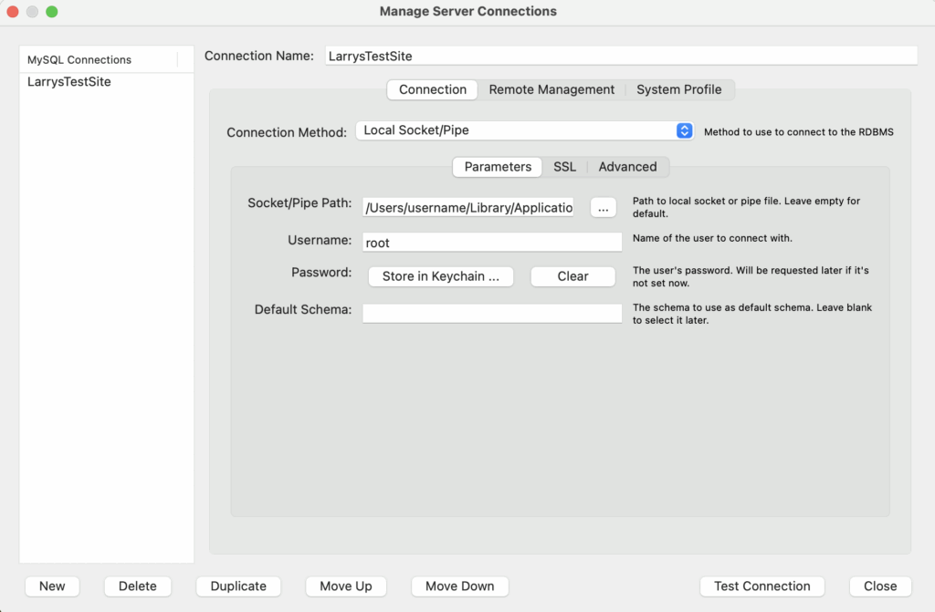Select the Connection tab
Image resolution: width=935 pixels, height=612 pixels.
[433, 89]
